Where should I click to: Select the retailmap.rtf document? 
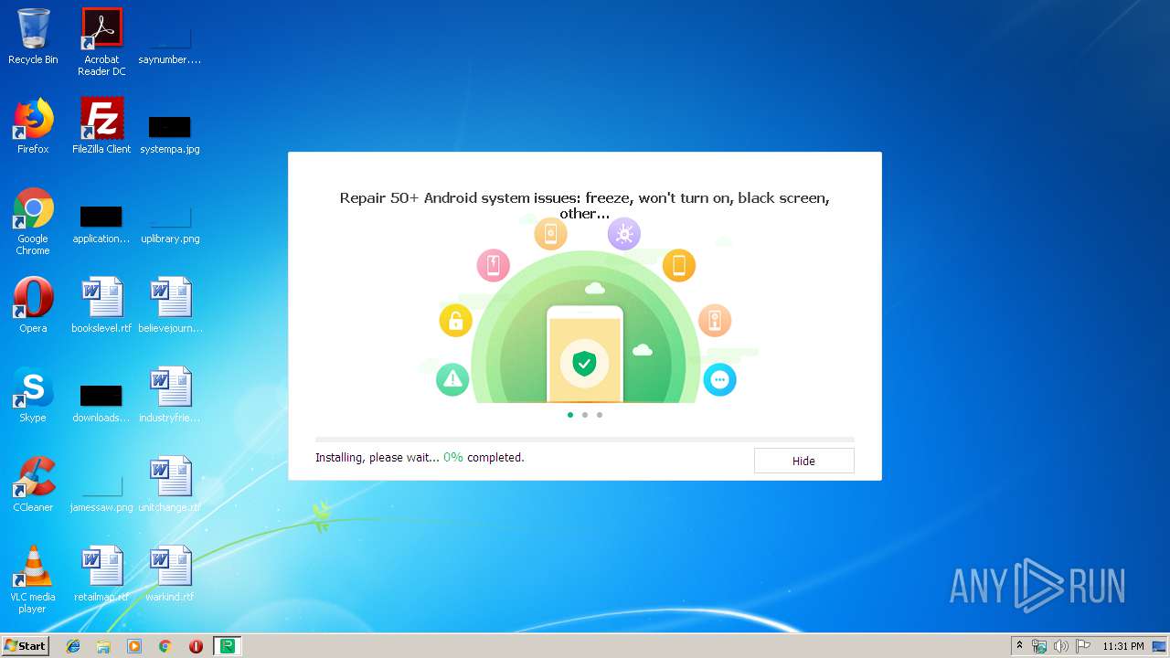click(x=101, y=574)
